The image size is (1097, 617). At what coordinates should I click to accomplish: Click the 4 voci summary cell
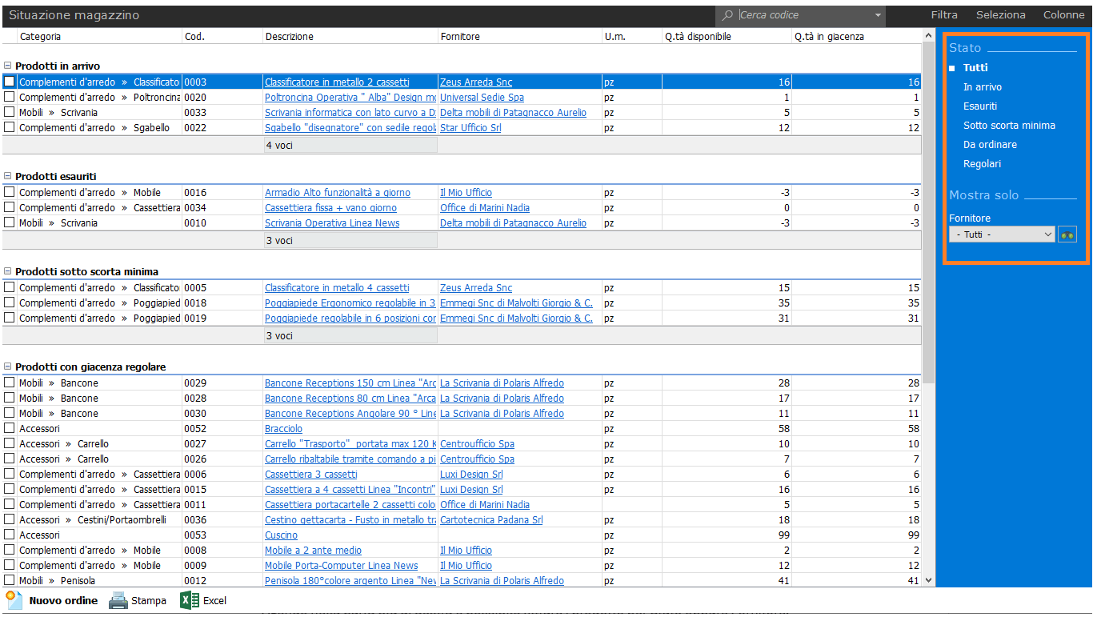(x=350, y=146)
